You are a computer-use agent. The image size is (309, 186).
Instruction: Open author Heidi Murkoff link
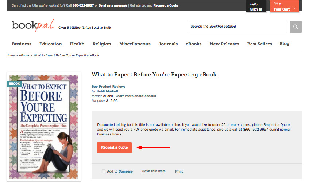107,91
